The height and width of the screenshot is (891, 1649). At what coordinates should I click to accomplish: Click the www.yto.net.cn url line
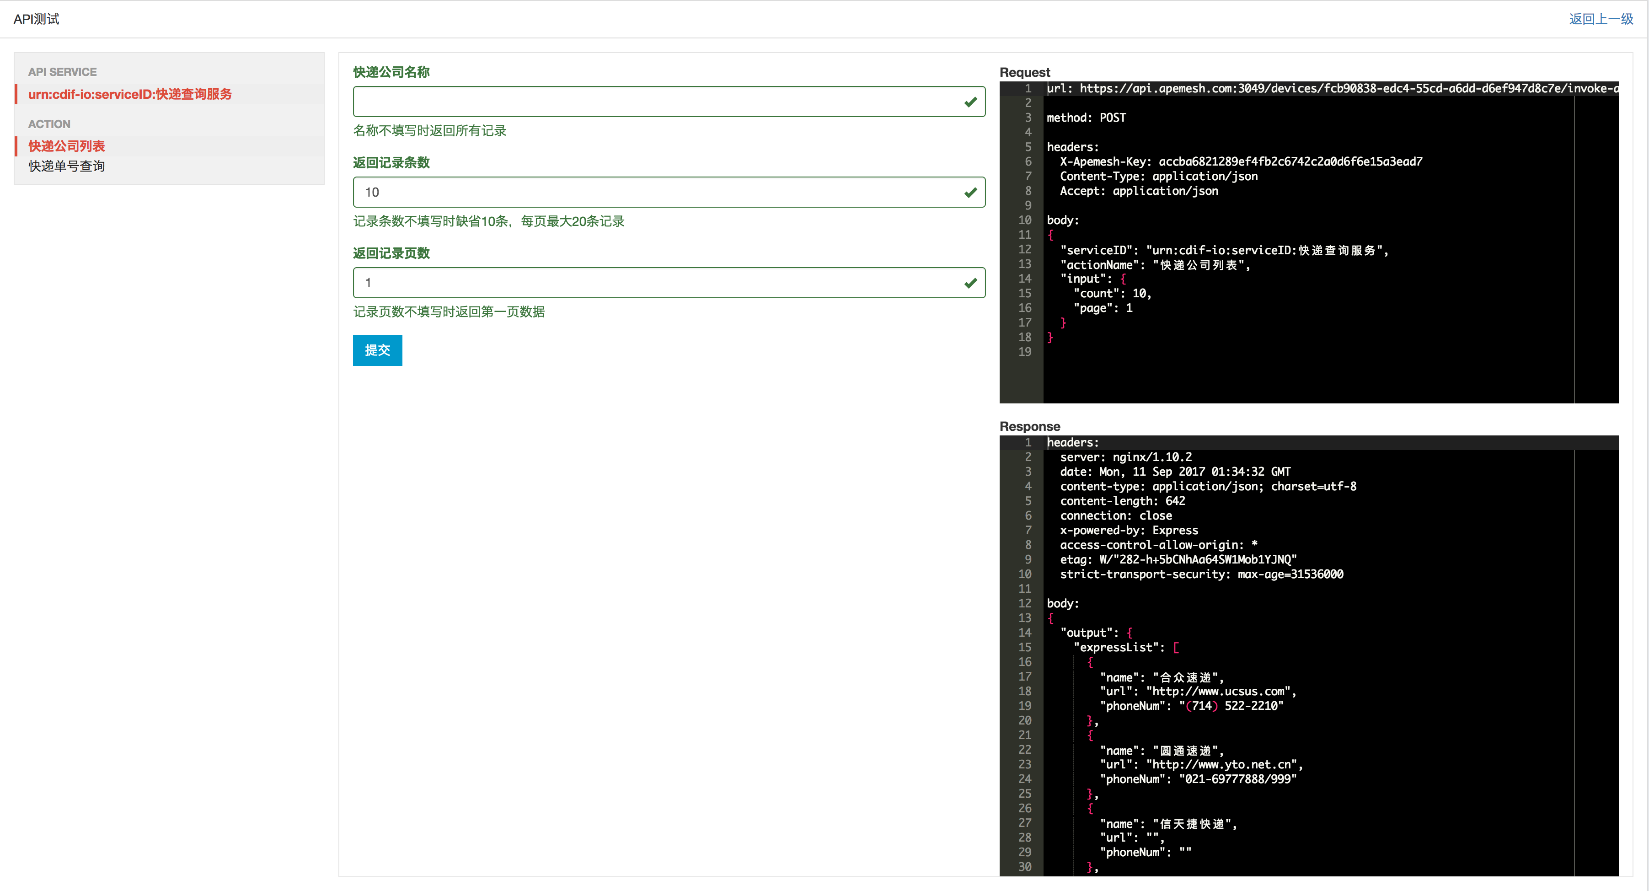1202,765
